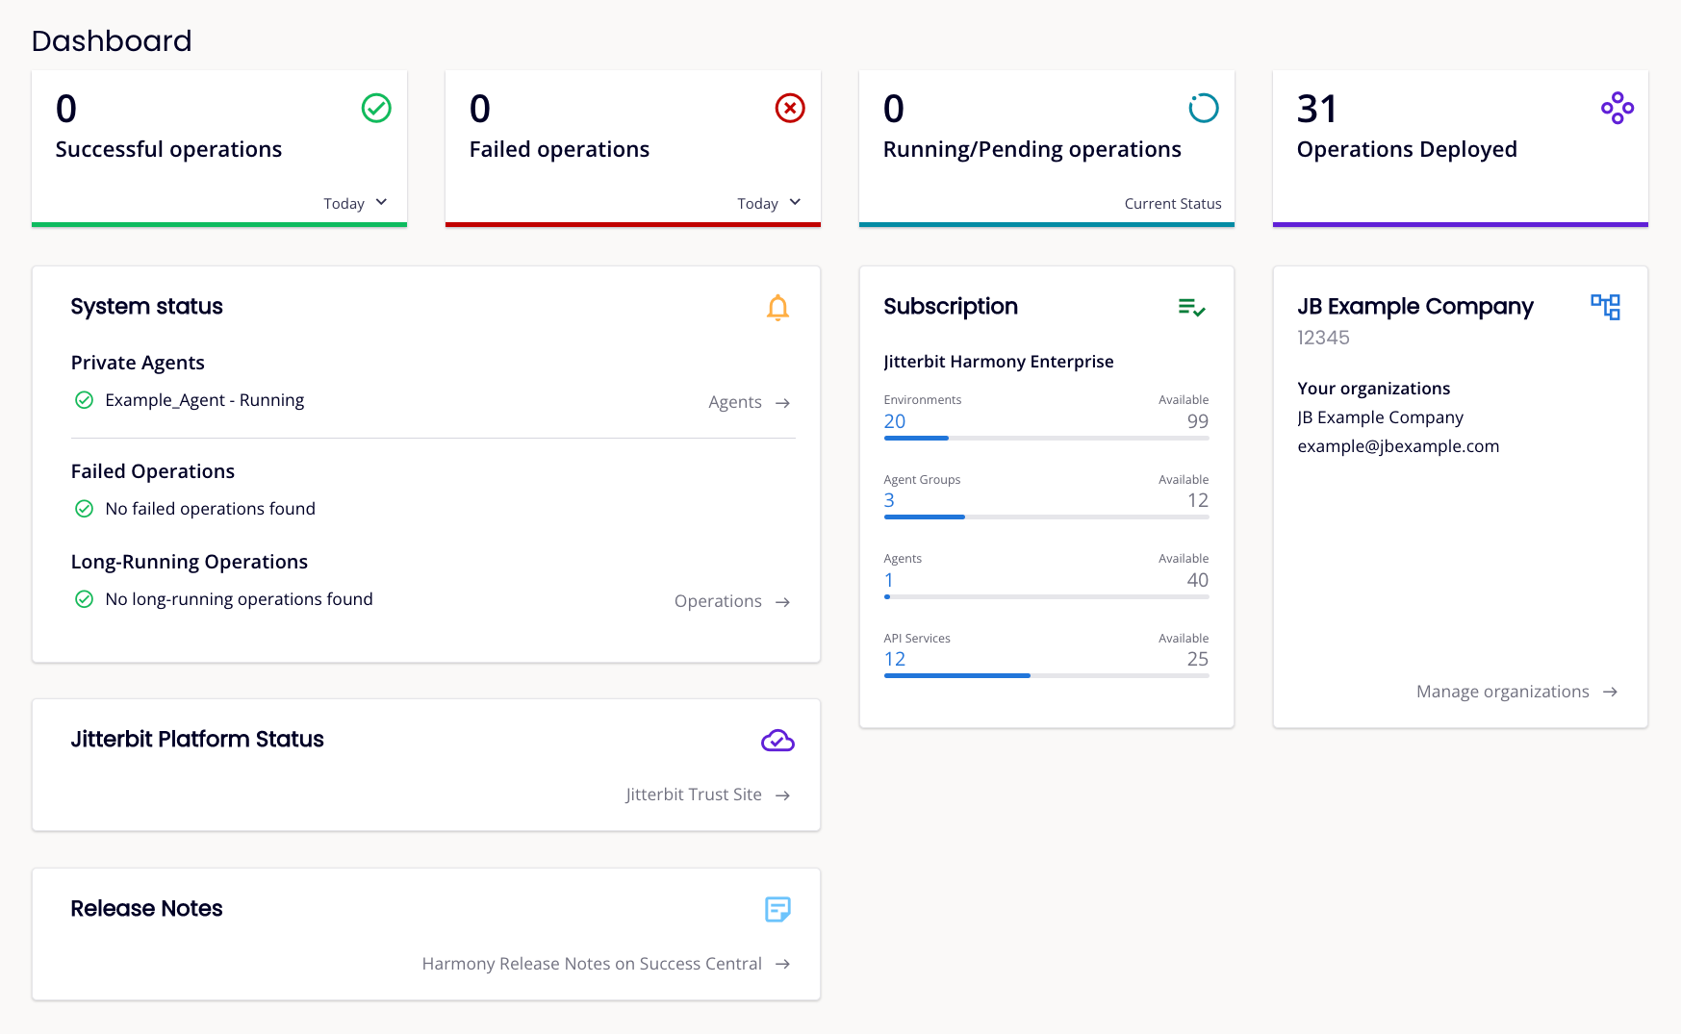Click the arrow next to Jitterbit Trust Site

[783, 795]
